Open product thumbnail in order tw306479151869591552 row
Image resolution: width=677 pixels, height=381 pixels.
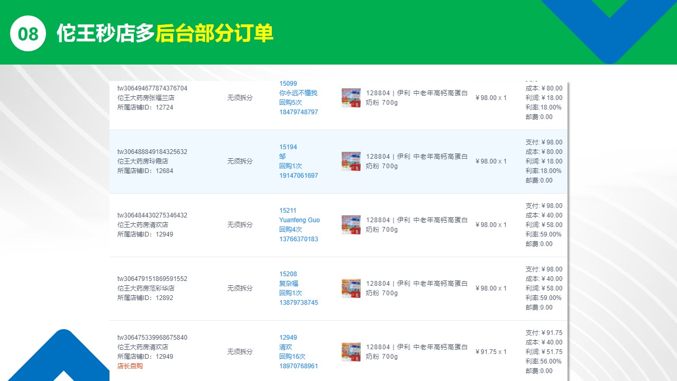click(351, 288)
